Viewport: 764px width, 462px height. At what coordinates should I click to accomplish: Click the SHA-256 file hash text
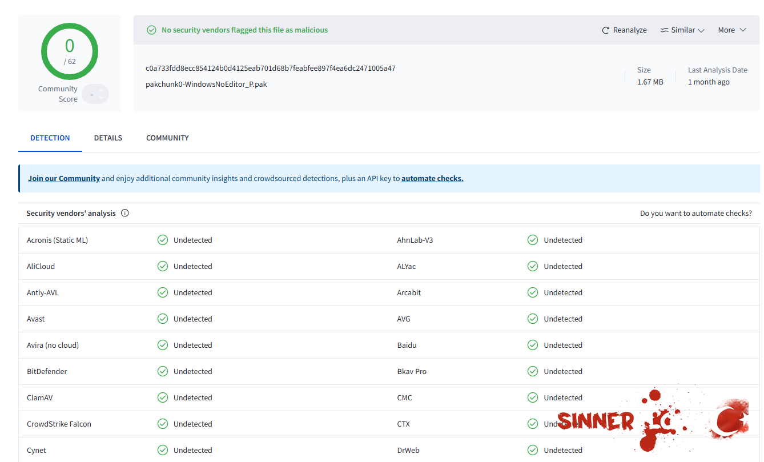pyautogui.click(x=270, y=68)
